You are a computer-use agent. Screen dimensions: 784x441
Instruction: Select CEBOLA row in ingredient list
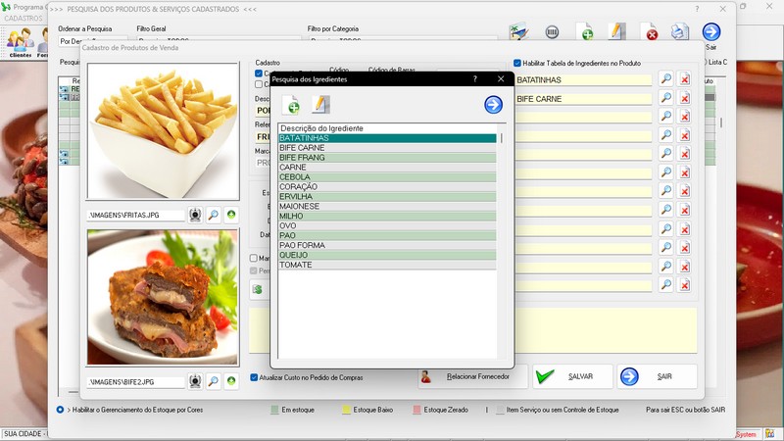tap(387, 177)
